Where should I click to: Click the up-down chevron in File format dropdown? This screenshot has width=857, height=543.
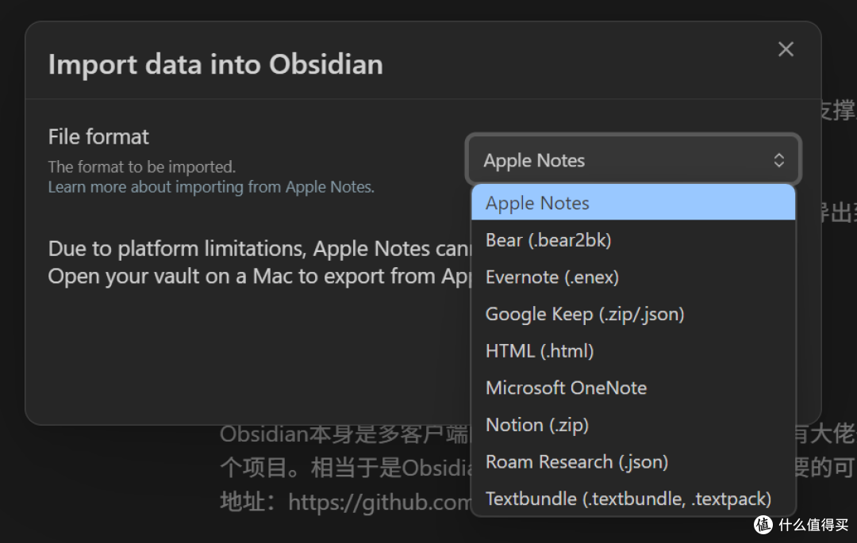tap(779, 160)
